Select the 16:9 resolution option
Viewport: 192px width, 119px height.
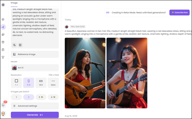coord(41,83)
